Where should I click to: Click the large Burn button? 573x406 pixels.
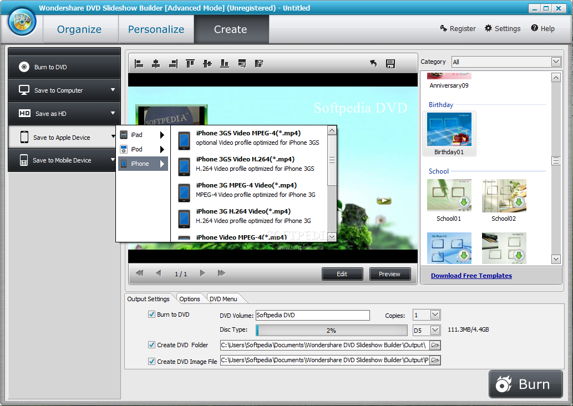[525, 384]
